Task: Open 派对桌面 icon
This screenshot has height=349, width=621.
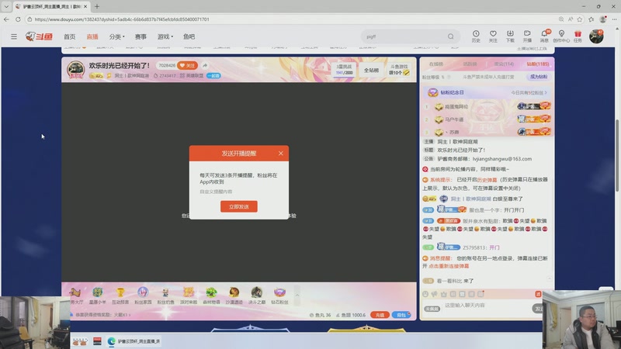Action: click(x=189, y=295)
